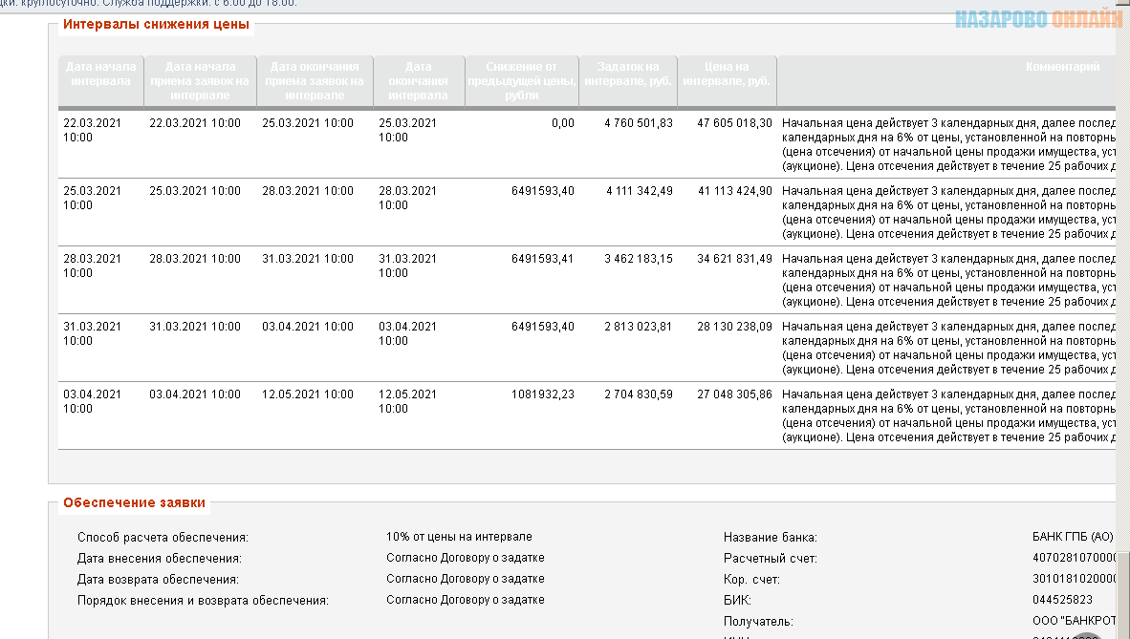
Task: Click the price cell 34 621 831,49
Action: point(734,259)
